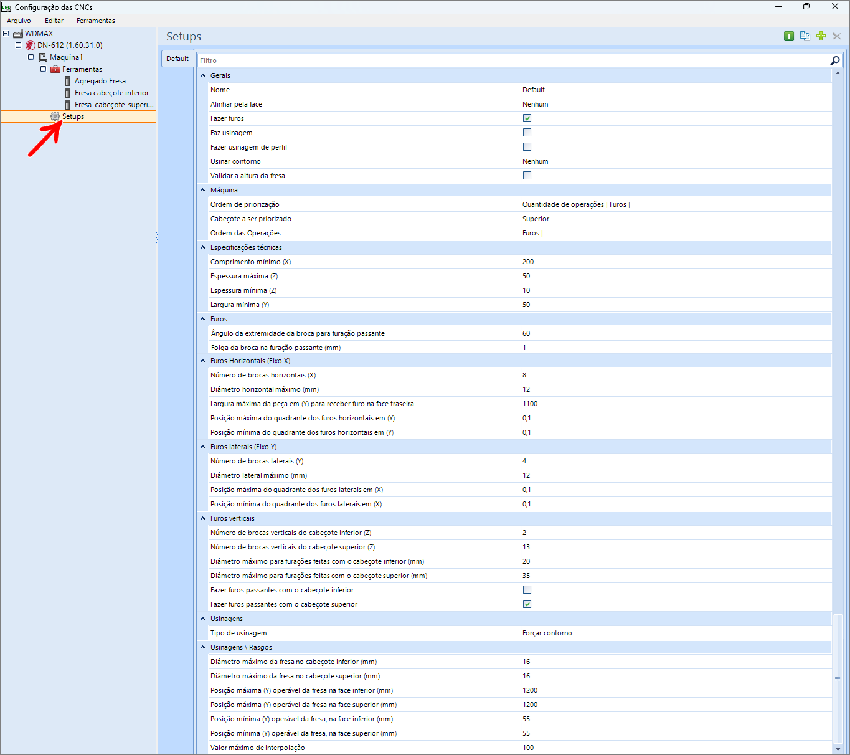Click the vertical scrollbar down arrow
Viewport: 850px width, 755px height.
[x=838, y=749]
